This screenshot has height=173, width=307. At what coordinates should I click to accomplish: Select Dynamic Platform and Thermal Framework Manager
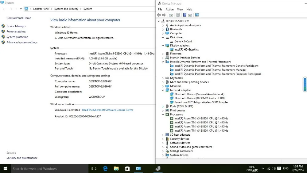pyautogui.click(x=210, y=70)
